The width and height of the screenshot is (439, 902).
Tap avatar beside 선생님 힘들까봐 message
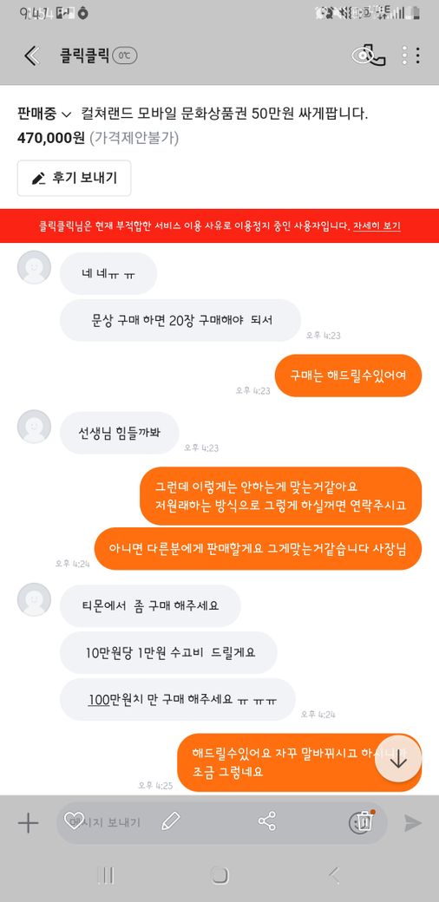[x=35, y=426]
